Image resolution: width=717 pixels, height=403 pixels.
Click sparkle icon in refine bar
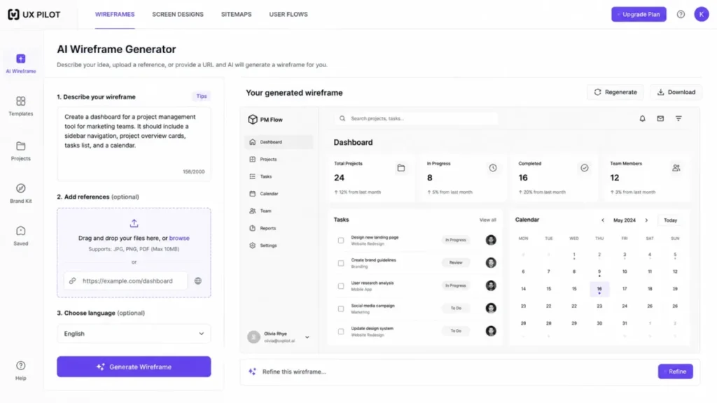(252, 372)
